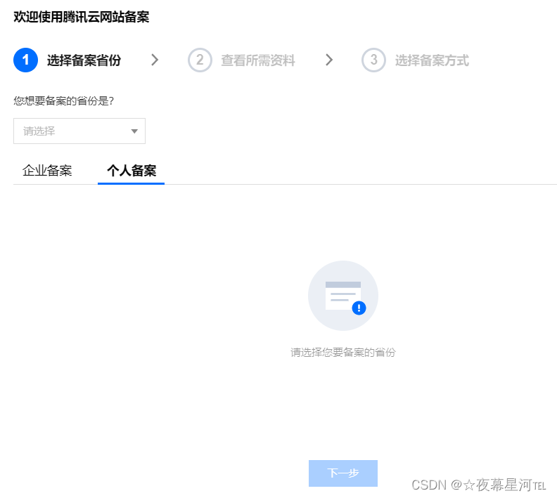
Task: Click the 选择备案方式 step label
Action: 432,60
